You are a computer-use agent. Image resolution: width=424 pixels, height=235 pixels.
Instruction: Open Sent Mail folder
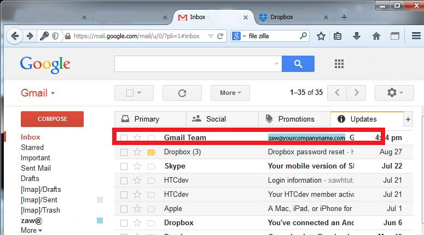click(36, 168)
